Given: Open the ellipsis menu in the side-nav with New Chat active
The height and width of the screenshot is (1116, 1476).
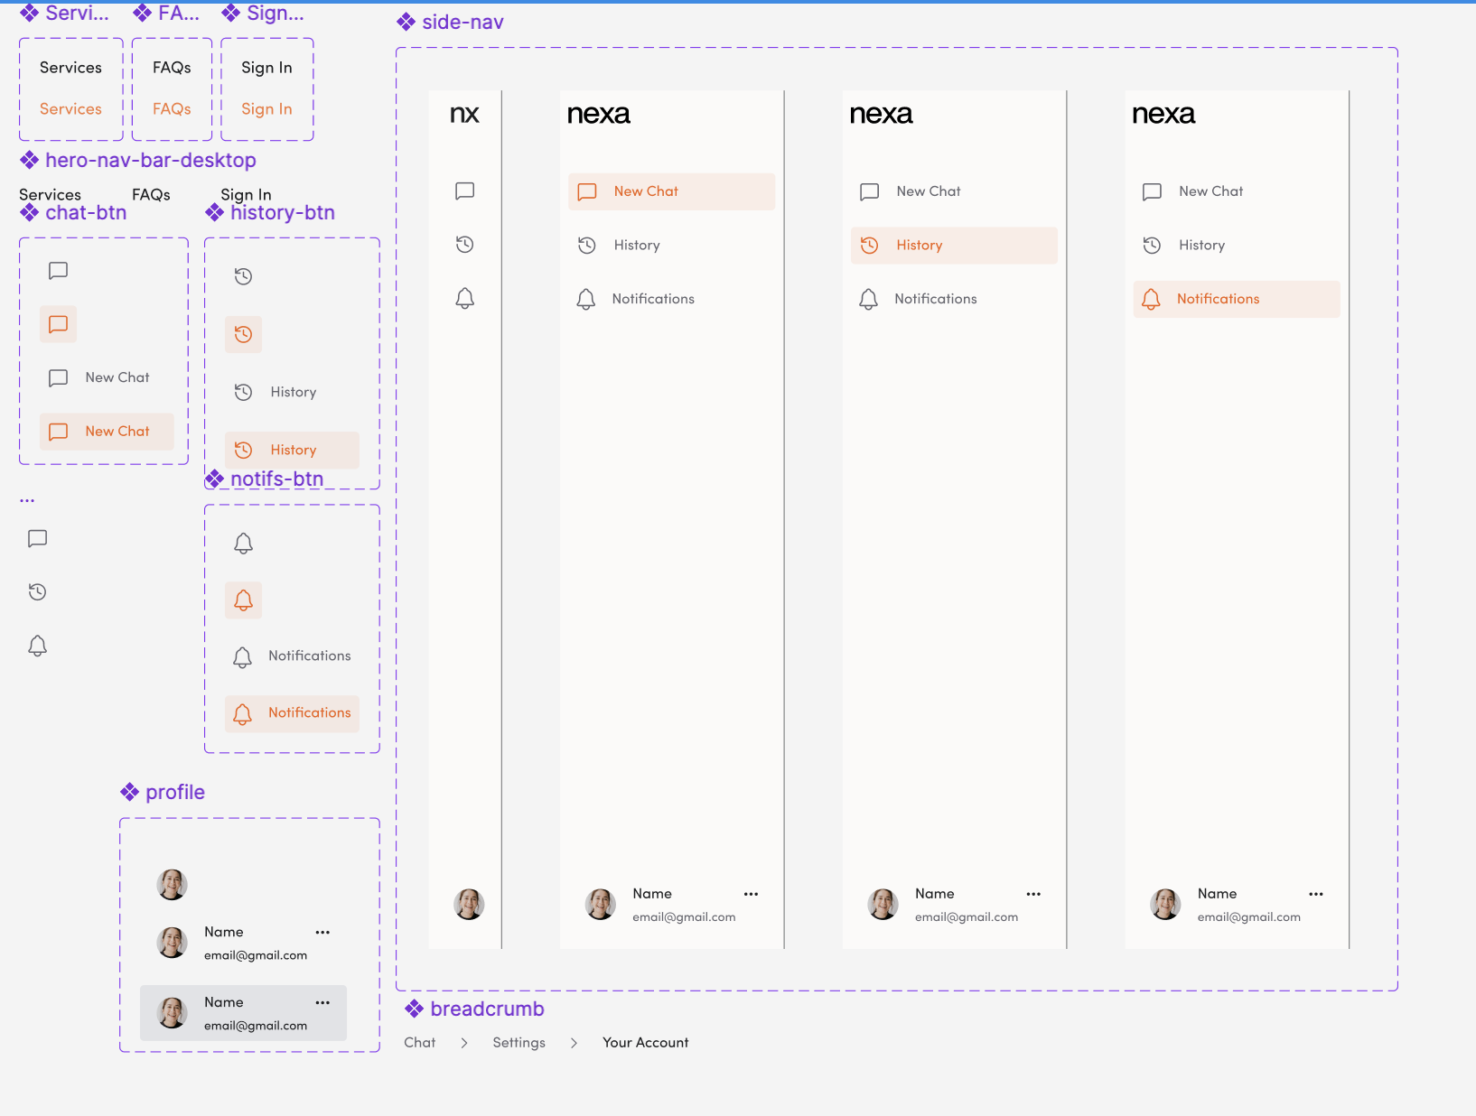Looking at the screenshot, I should click(x=751, y=894).
